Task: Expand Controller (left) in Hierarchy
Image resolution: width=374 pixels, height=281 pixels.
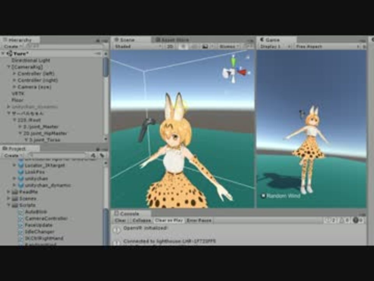Action: (x=14, y=74)
